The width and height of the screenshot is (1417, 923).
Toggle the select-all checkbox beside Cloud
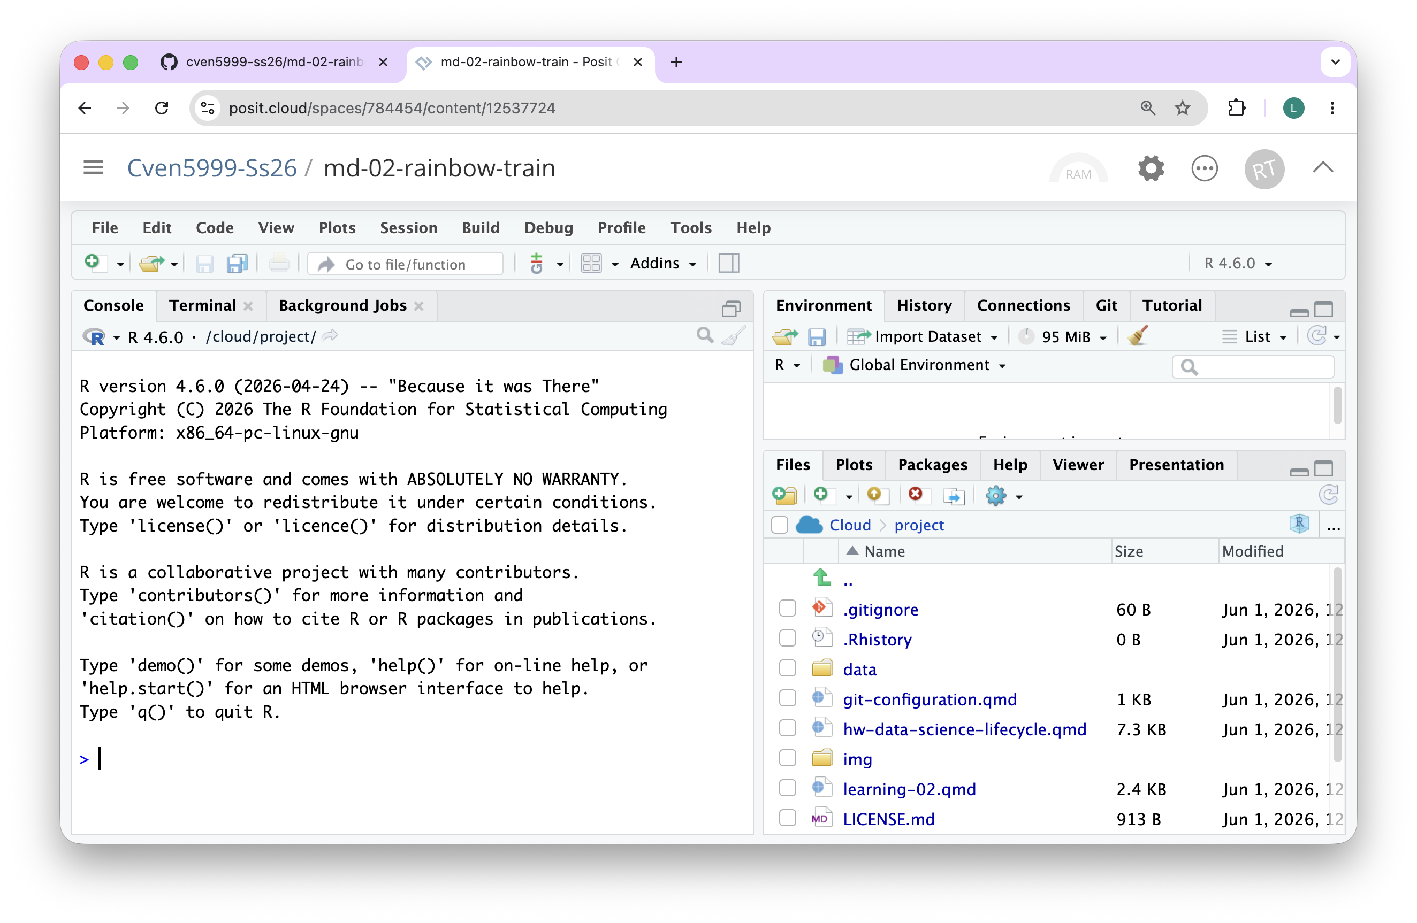[x=779, y=525]
